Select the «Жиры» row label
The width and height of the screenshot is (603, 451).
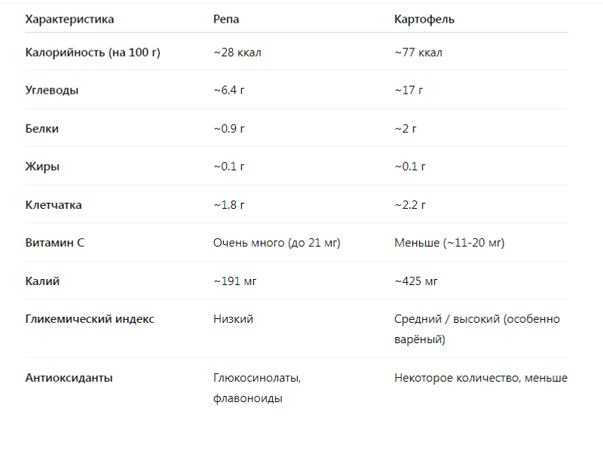pyautogui.click(x=42, y=167)
